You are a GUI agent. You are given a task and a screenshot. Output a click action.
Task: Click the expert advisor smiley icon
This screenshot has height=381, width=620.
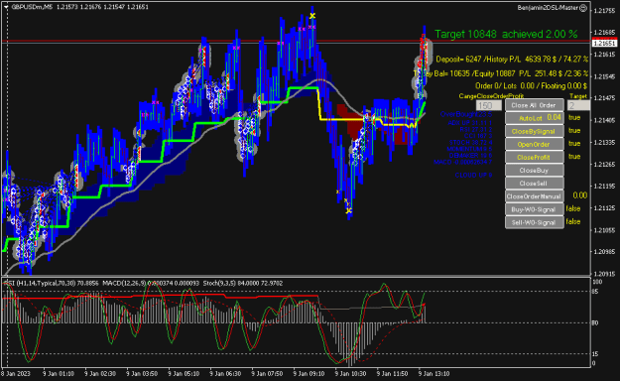pos(583,8)
